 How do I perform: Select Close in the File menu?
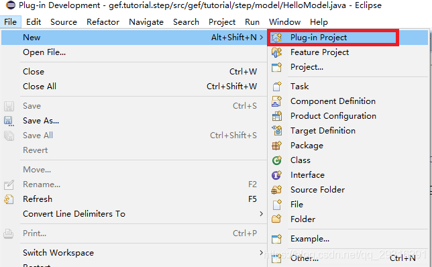(x=134, y=72)
